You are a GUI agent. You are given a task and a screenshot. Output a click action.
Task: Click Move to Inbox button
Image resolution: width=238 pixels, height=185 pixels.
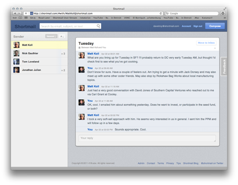206,43
